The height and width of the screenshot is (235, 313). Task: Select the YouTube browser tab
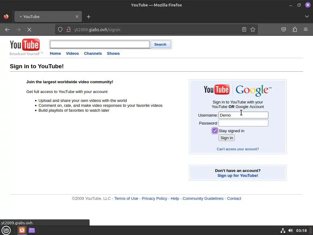point(48,17)
